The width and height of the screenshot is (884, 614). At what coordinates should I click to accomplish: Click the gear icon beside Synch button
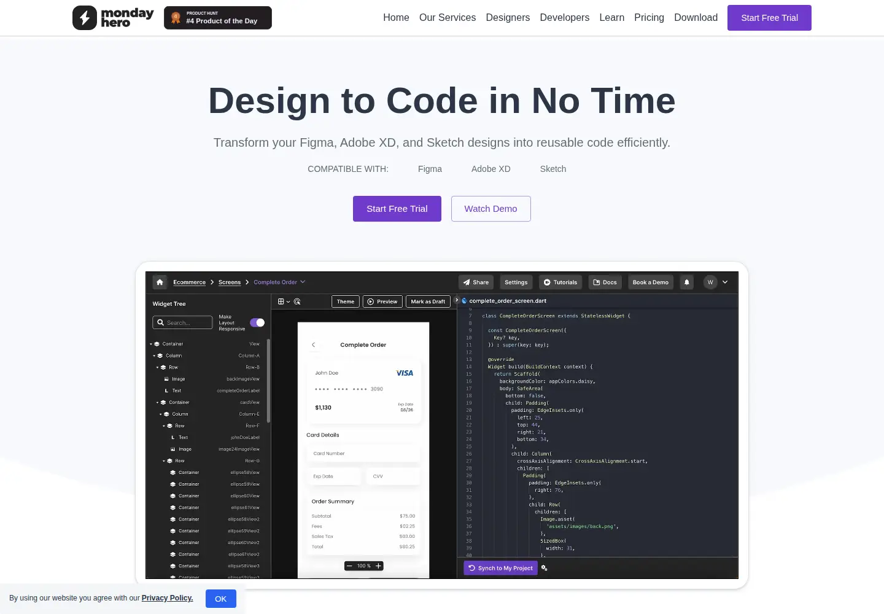click(x=545, y=568)
